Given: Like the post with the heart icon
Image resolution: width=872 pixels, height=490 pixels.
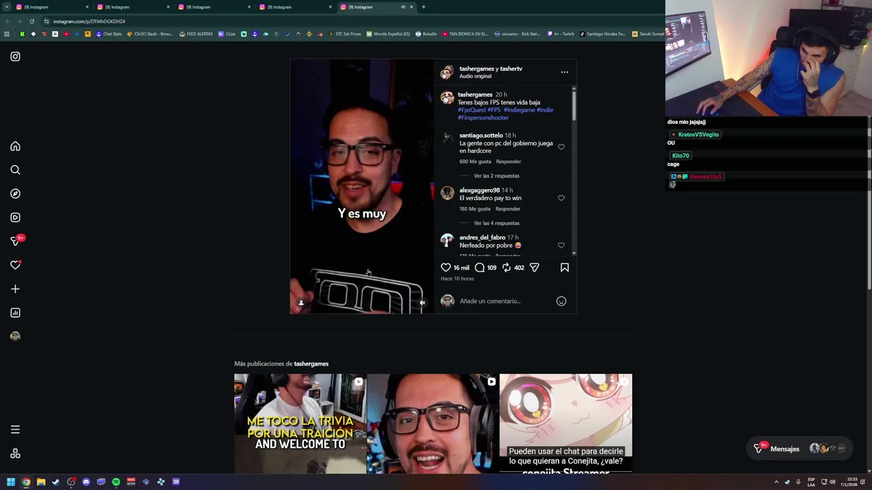Looking at the screenshot, I should [x=446, y=267].
